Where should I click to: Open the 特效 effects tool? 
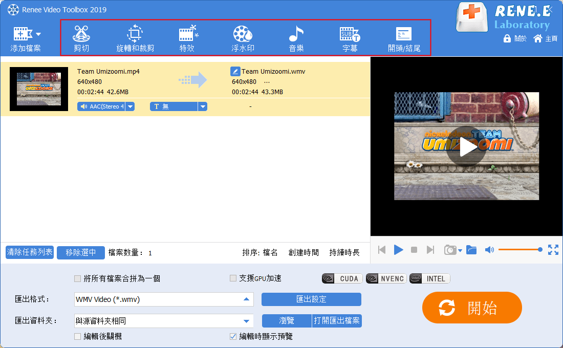click(188, 38)
